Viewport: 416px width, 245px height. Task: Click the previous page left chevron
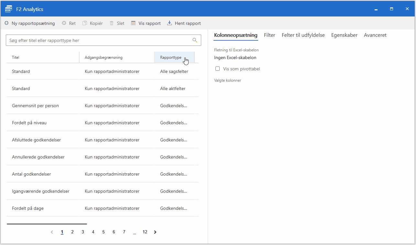52,232
